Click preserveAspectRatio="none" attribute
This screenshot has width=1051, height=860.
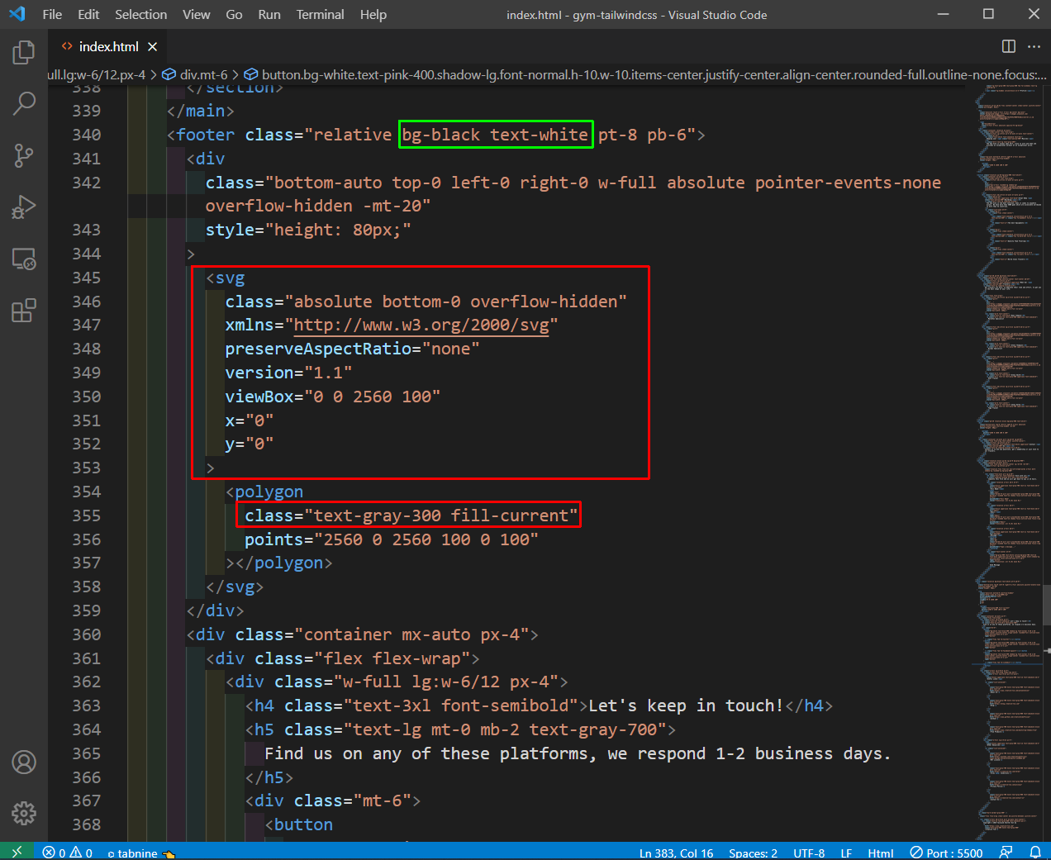pos(353,349)
